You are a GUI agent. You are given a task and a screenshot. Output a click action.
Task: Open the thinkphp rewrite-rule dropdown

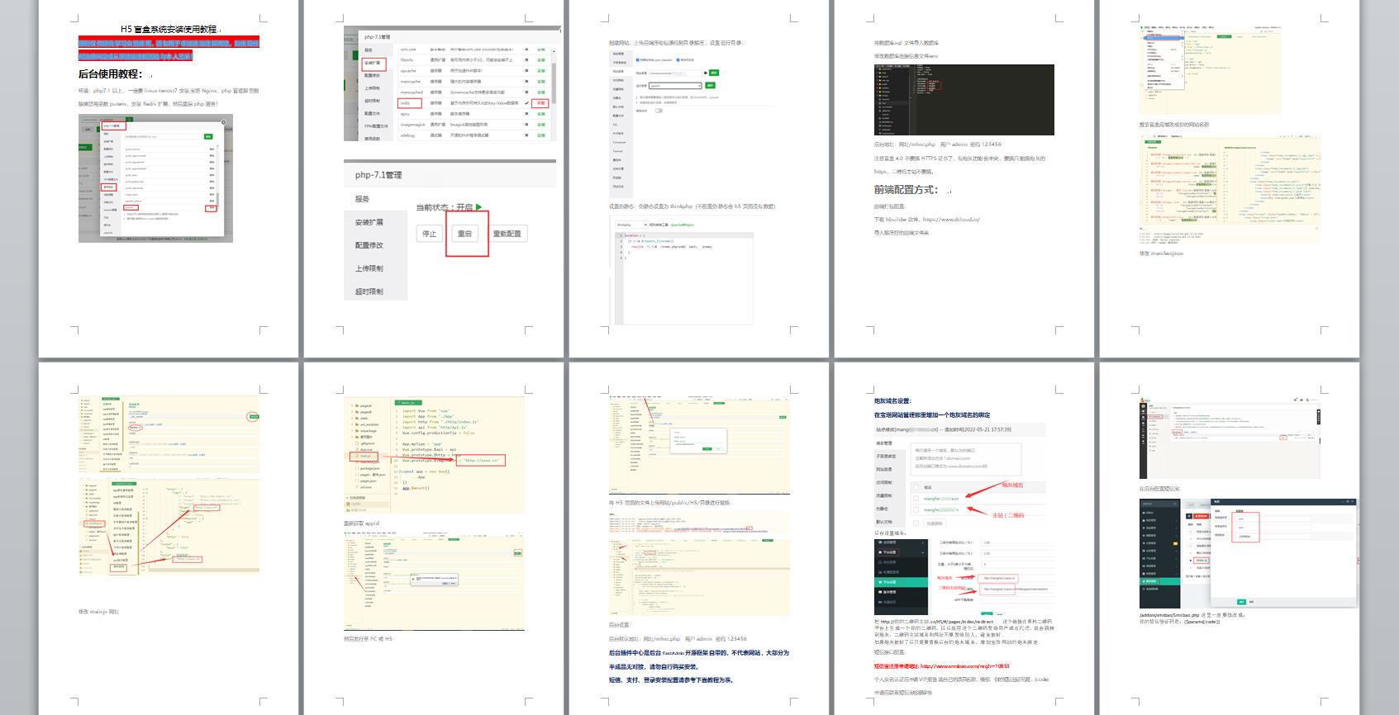[x=631, y=225]
